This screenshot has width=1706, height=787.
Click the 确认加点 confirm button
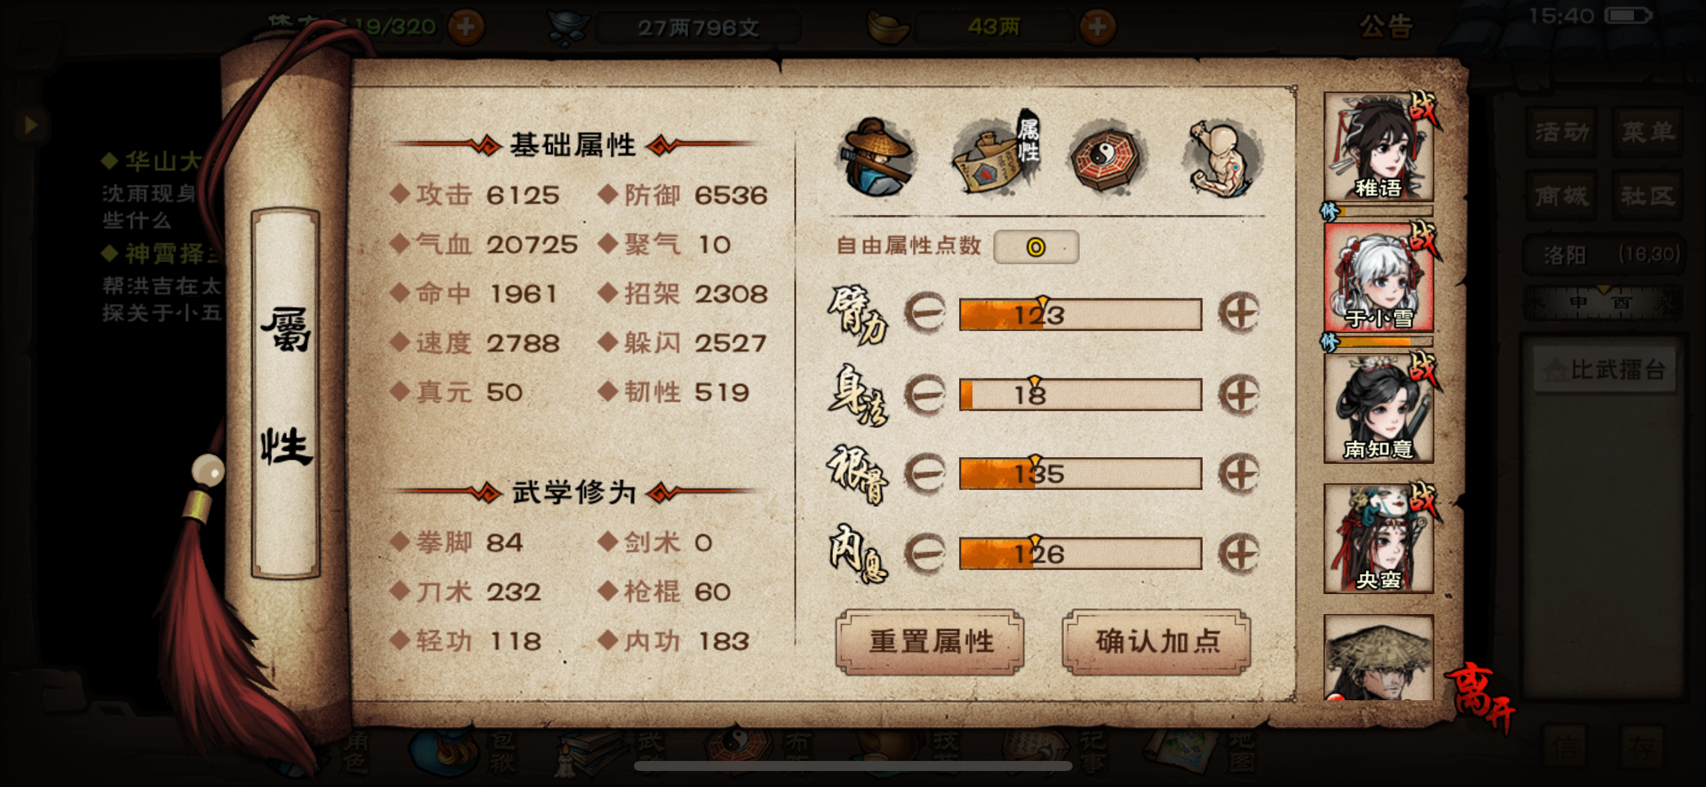tap(1157, 641)
